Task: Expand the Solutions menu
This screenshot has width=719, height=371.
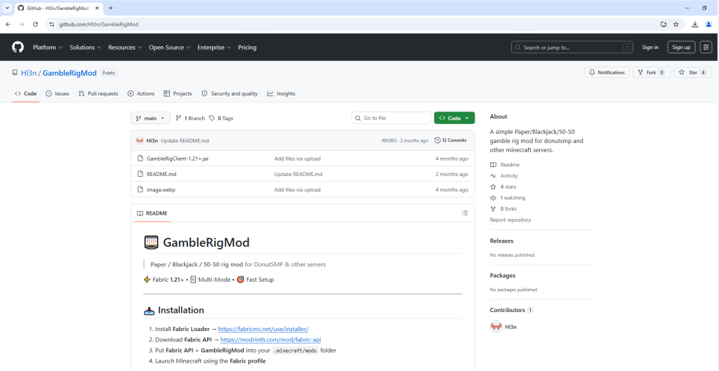Action: coord(85,47)
